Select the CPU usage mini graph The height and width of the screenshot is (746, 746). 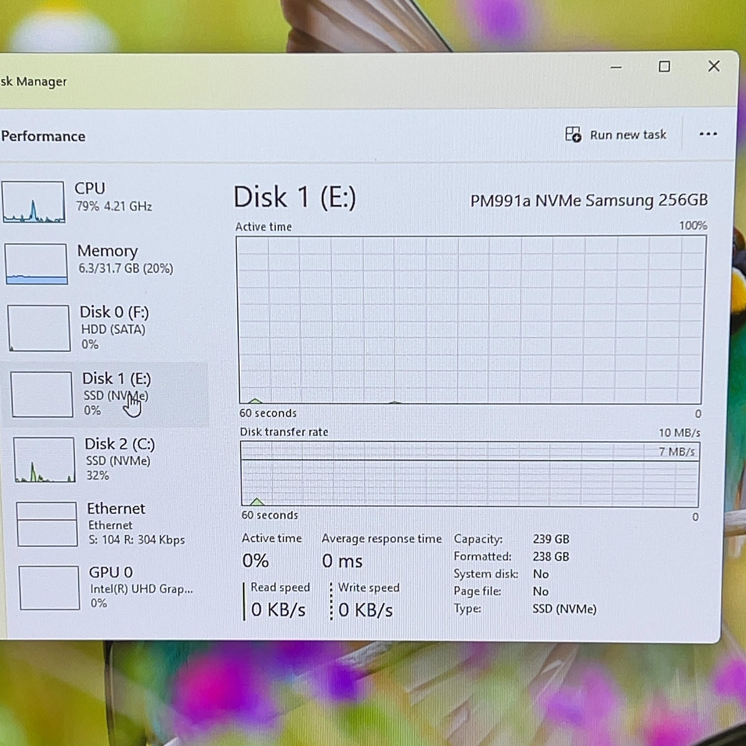(34, 202)
